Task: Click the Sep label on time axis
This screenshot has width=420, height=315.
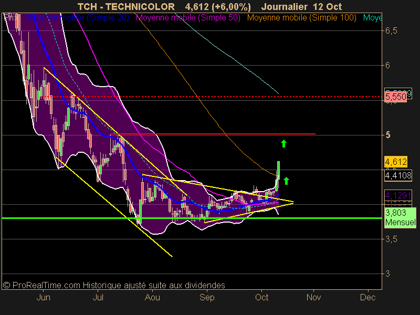Action: [207, 297]
